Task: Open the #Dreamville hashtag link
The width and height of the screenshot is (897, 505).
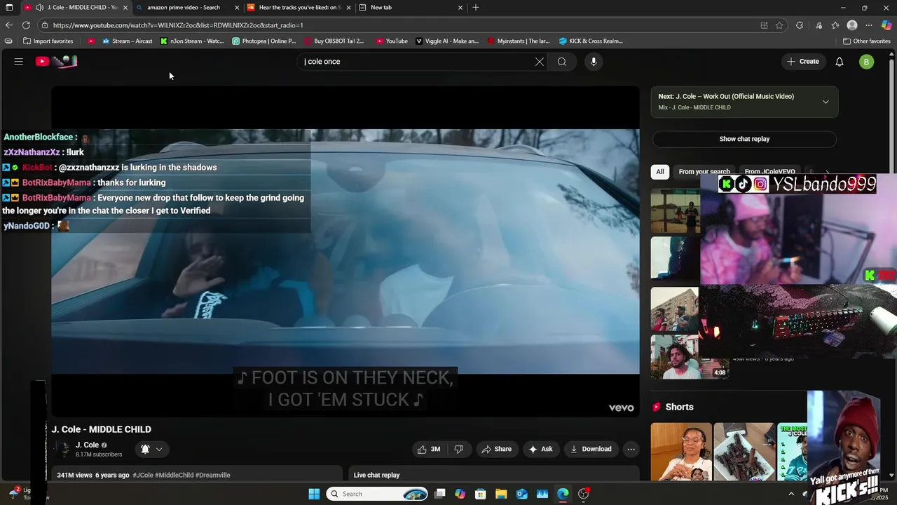Action: pyautogui.click(x=213, y=475)
